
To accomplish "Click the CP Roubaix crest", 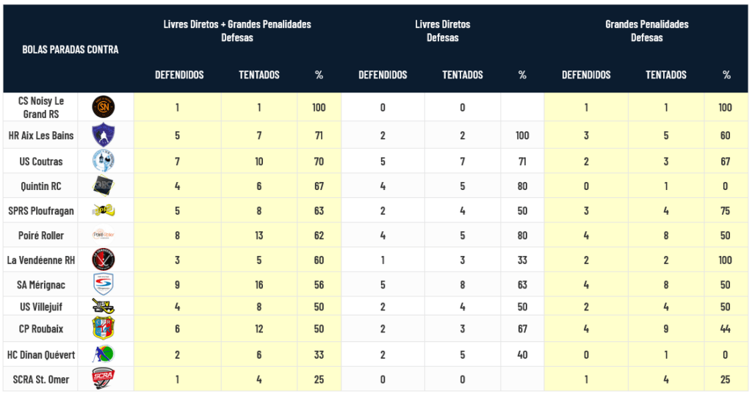I will pos(103,328).
